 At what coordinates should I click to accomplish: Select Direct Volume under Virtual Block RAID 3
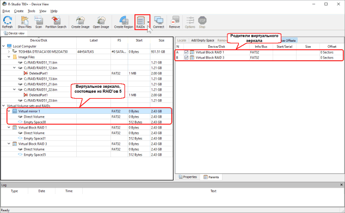point(87,149)
